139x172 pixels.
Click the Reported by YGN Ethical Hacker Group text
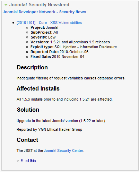50,129
